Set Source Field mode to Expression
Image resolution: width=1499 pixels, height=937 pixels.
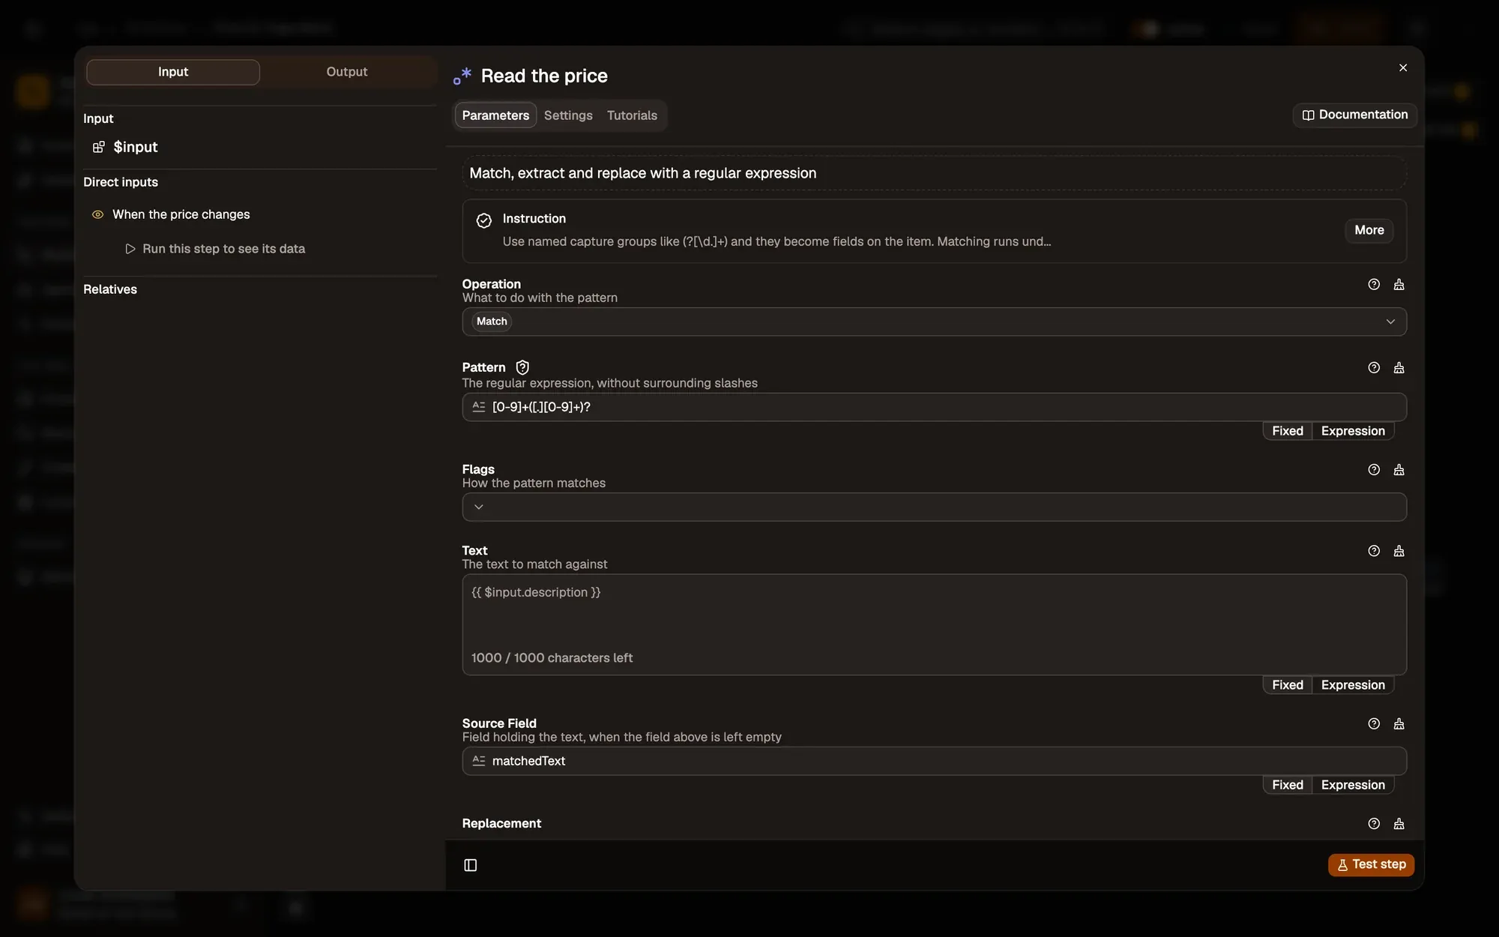point(1353,785)
